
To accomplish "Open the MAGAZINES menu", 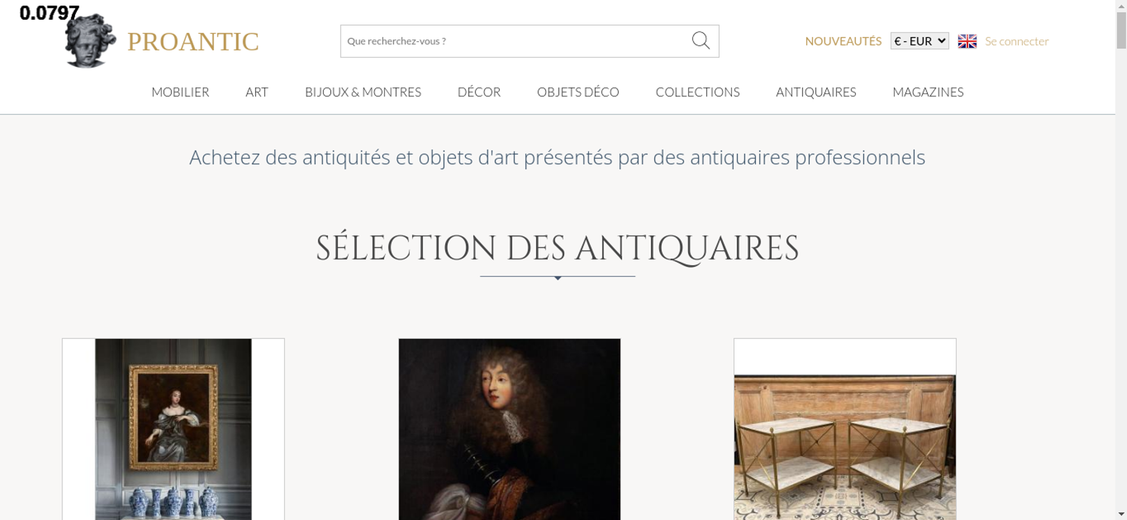I will click(x=928, y=92).
